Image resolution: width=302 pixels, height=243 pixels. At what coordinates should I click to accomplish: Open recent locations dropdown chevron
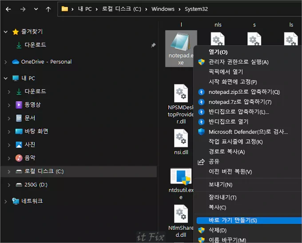pyautogui.click(x=36, y=9)
